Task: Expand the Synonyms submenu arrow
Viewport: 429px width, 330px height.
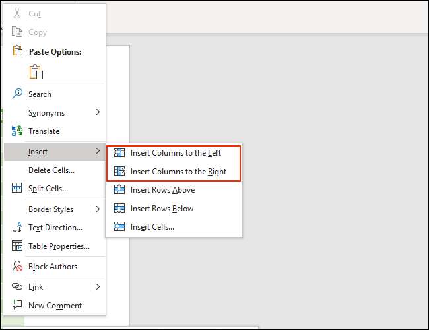Action: point(98,112)
